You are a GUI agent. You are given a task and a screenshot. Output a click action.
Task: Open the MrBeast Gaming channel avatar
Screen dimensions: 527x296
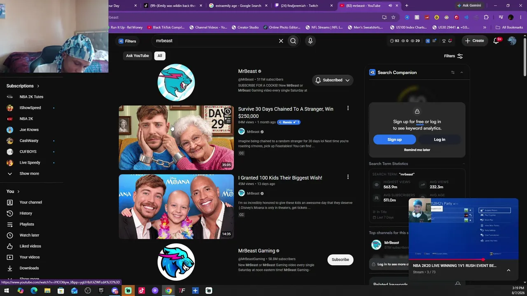[176, 262]
